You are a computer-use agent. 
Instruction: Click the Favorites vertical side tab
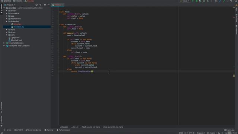point(1,121)
